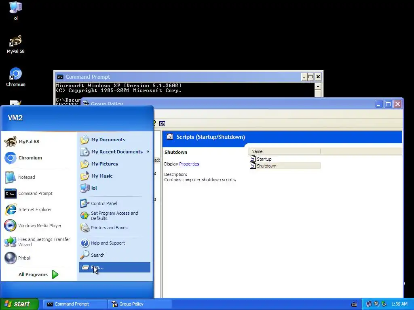
Task: Choose Run... in Start menu
Action: 114,267
